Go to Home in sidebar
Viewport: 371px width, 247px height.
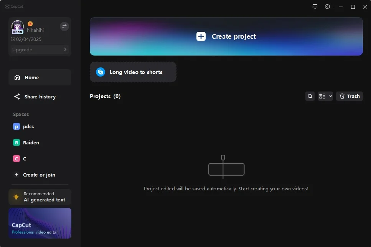coord(40,77)
